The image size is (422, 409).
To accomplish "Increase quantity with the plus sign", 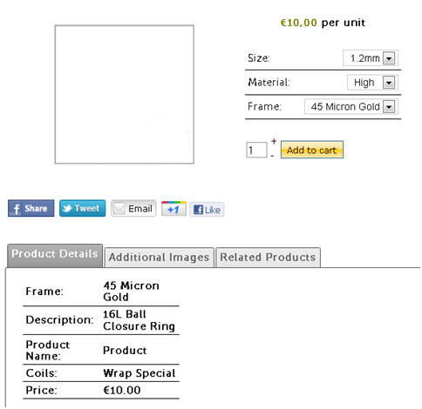I will pos(274,142).
